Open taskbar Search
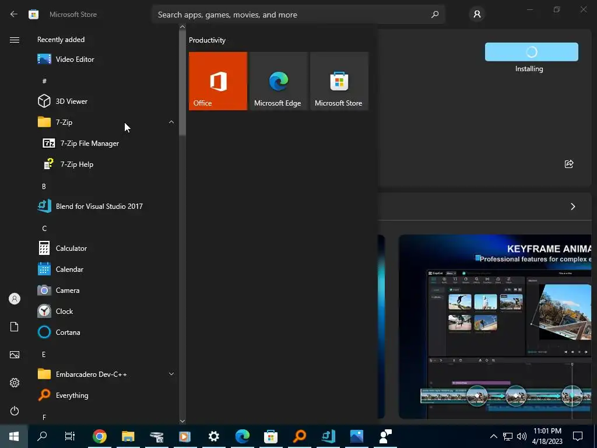The image size is (597, 448). [42, 436]
